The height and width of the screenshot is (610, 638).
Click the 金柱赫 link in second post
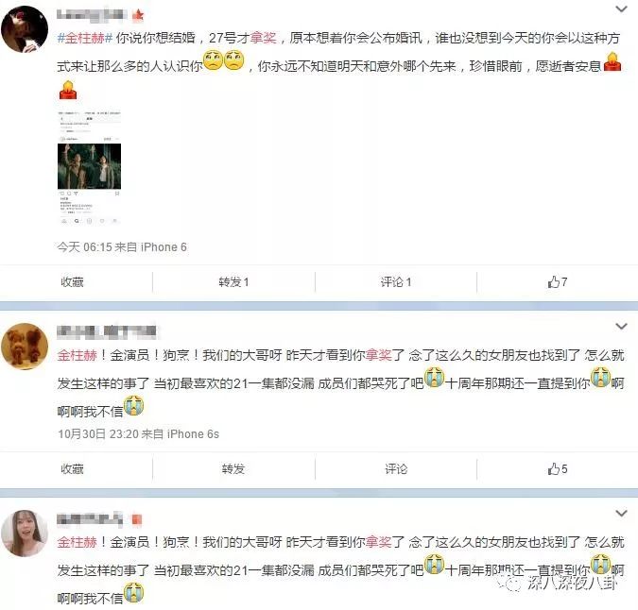tap(77, 355)
